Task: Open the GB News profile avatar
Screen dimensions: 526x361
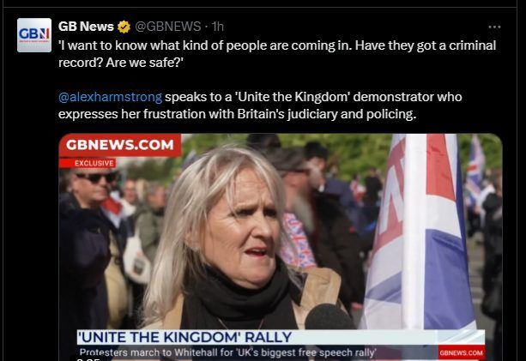Action: [x=34, y=35]
